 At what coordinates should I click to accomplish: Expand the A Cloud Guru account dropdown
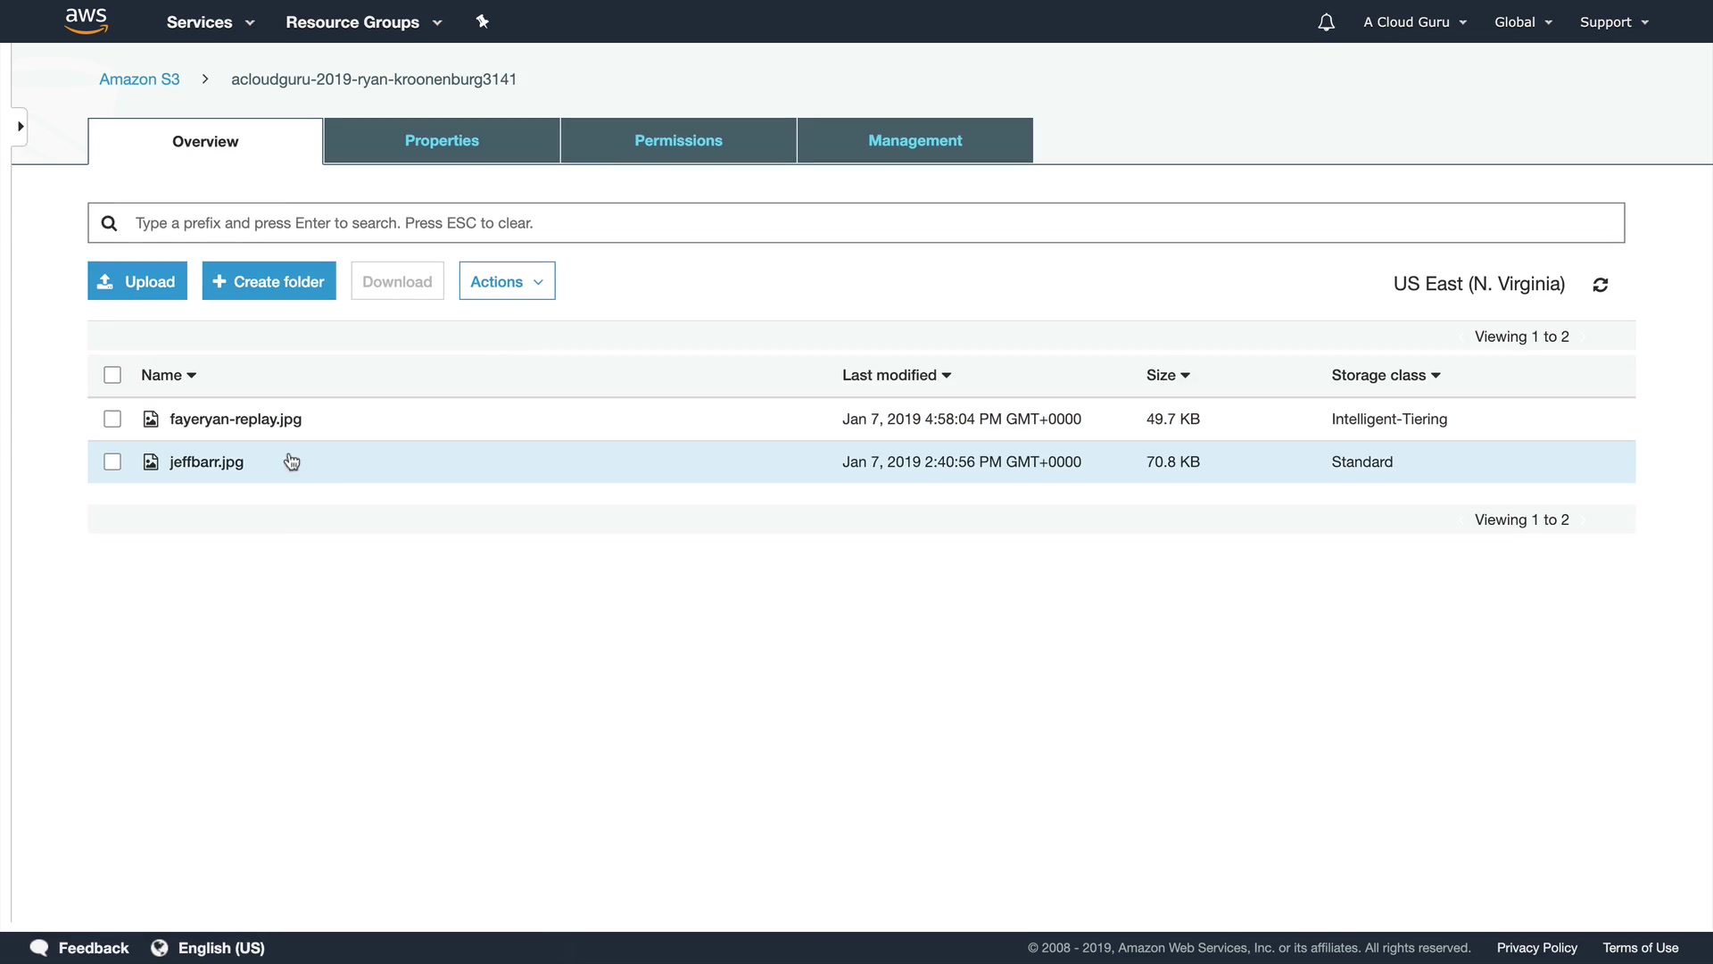pyautogui.click(x=1415, y=22)
